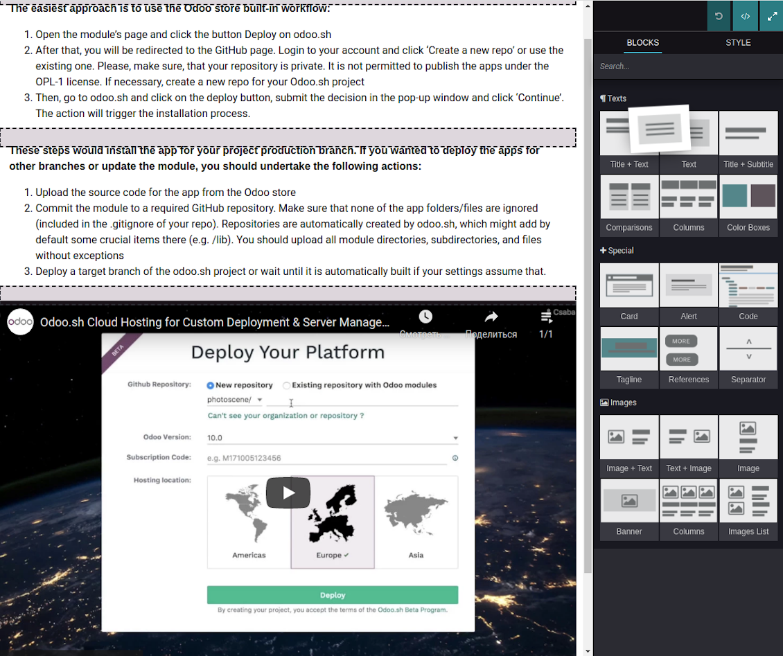Click list item "Upload the source code"
Screen dimensions: 783x656
pos(166,192)
